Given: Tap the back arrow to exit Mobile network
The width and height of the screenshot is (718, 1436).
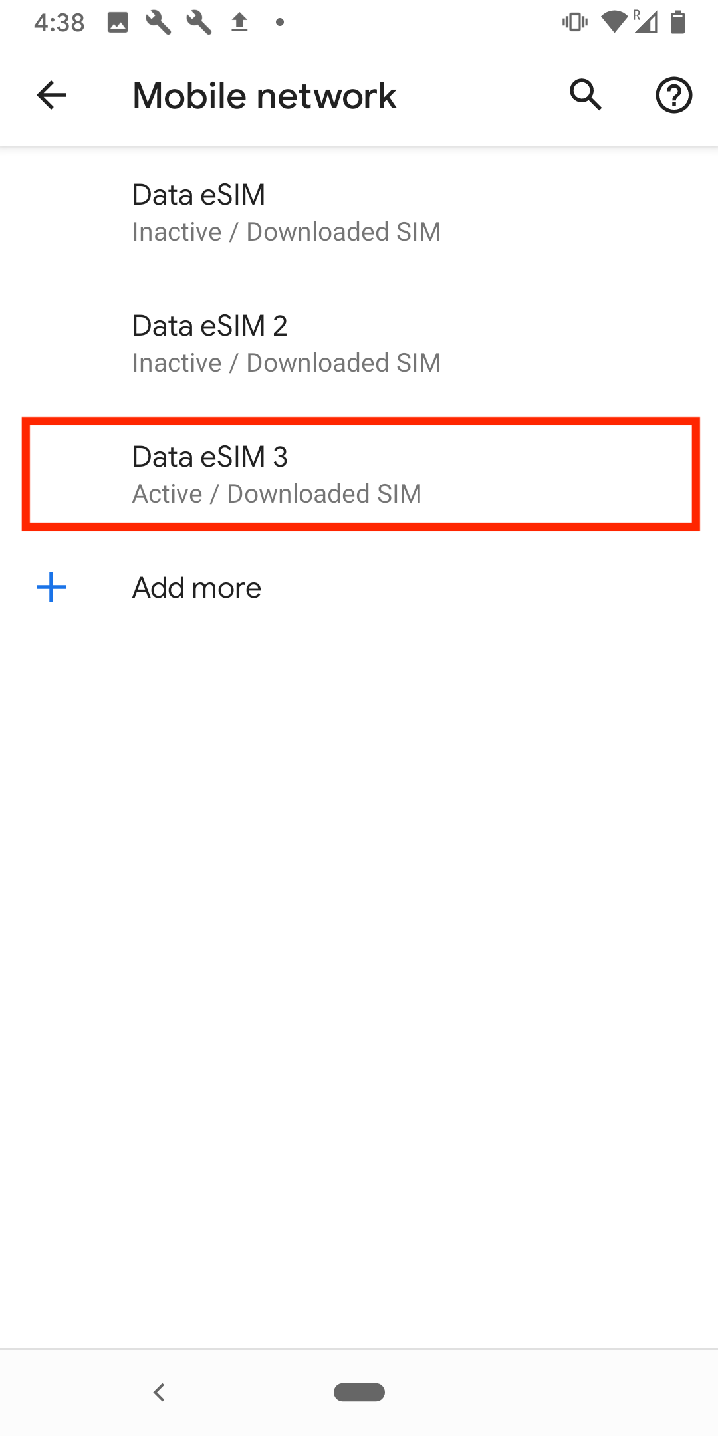Looking at the screenshot, I should click(x=50, y=95).
